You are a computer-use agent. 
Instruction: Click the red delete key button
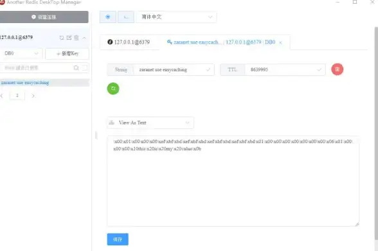pos(337,69)
